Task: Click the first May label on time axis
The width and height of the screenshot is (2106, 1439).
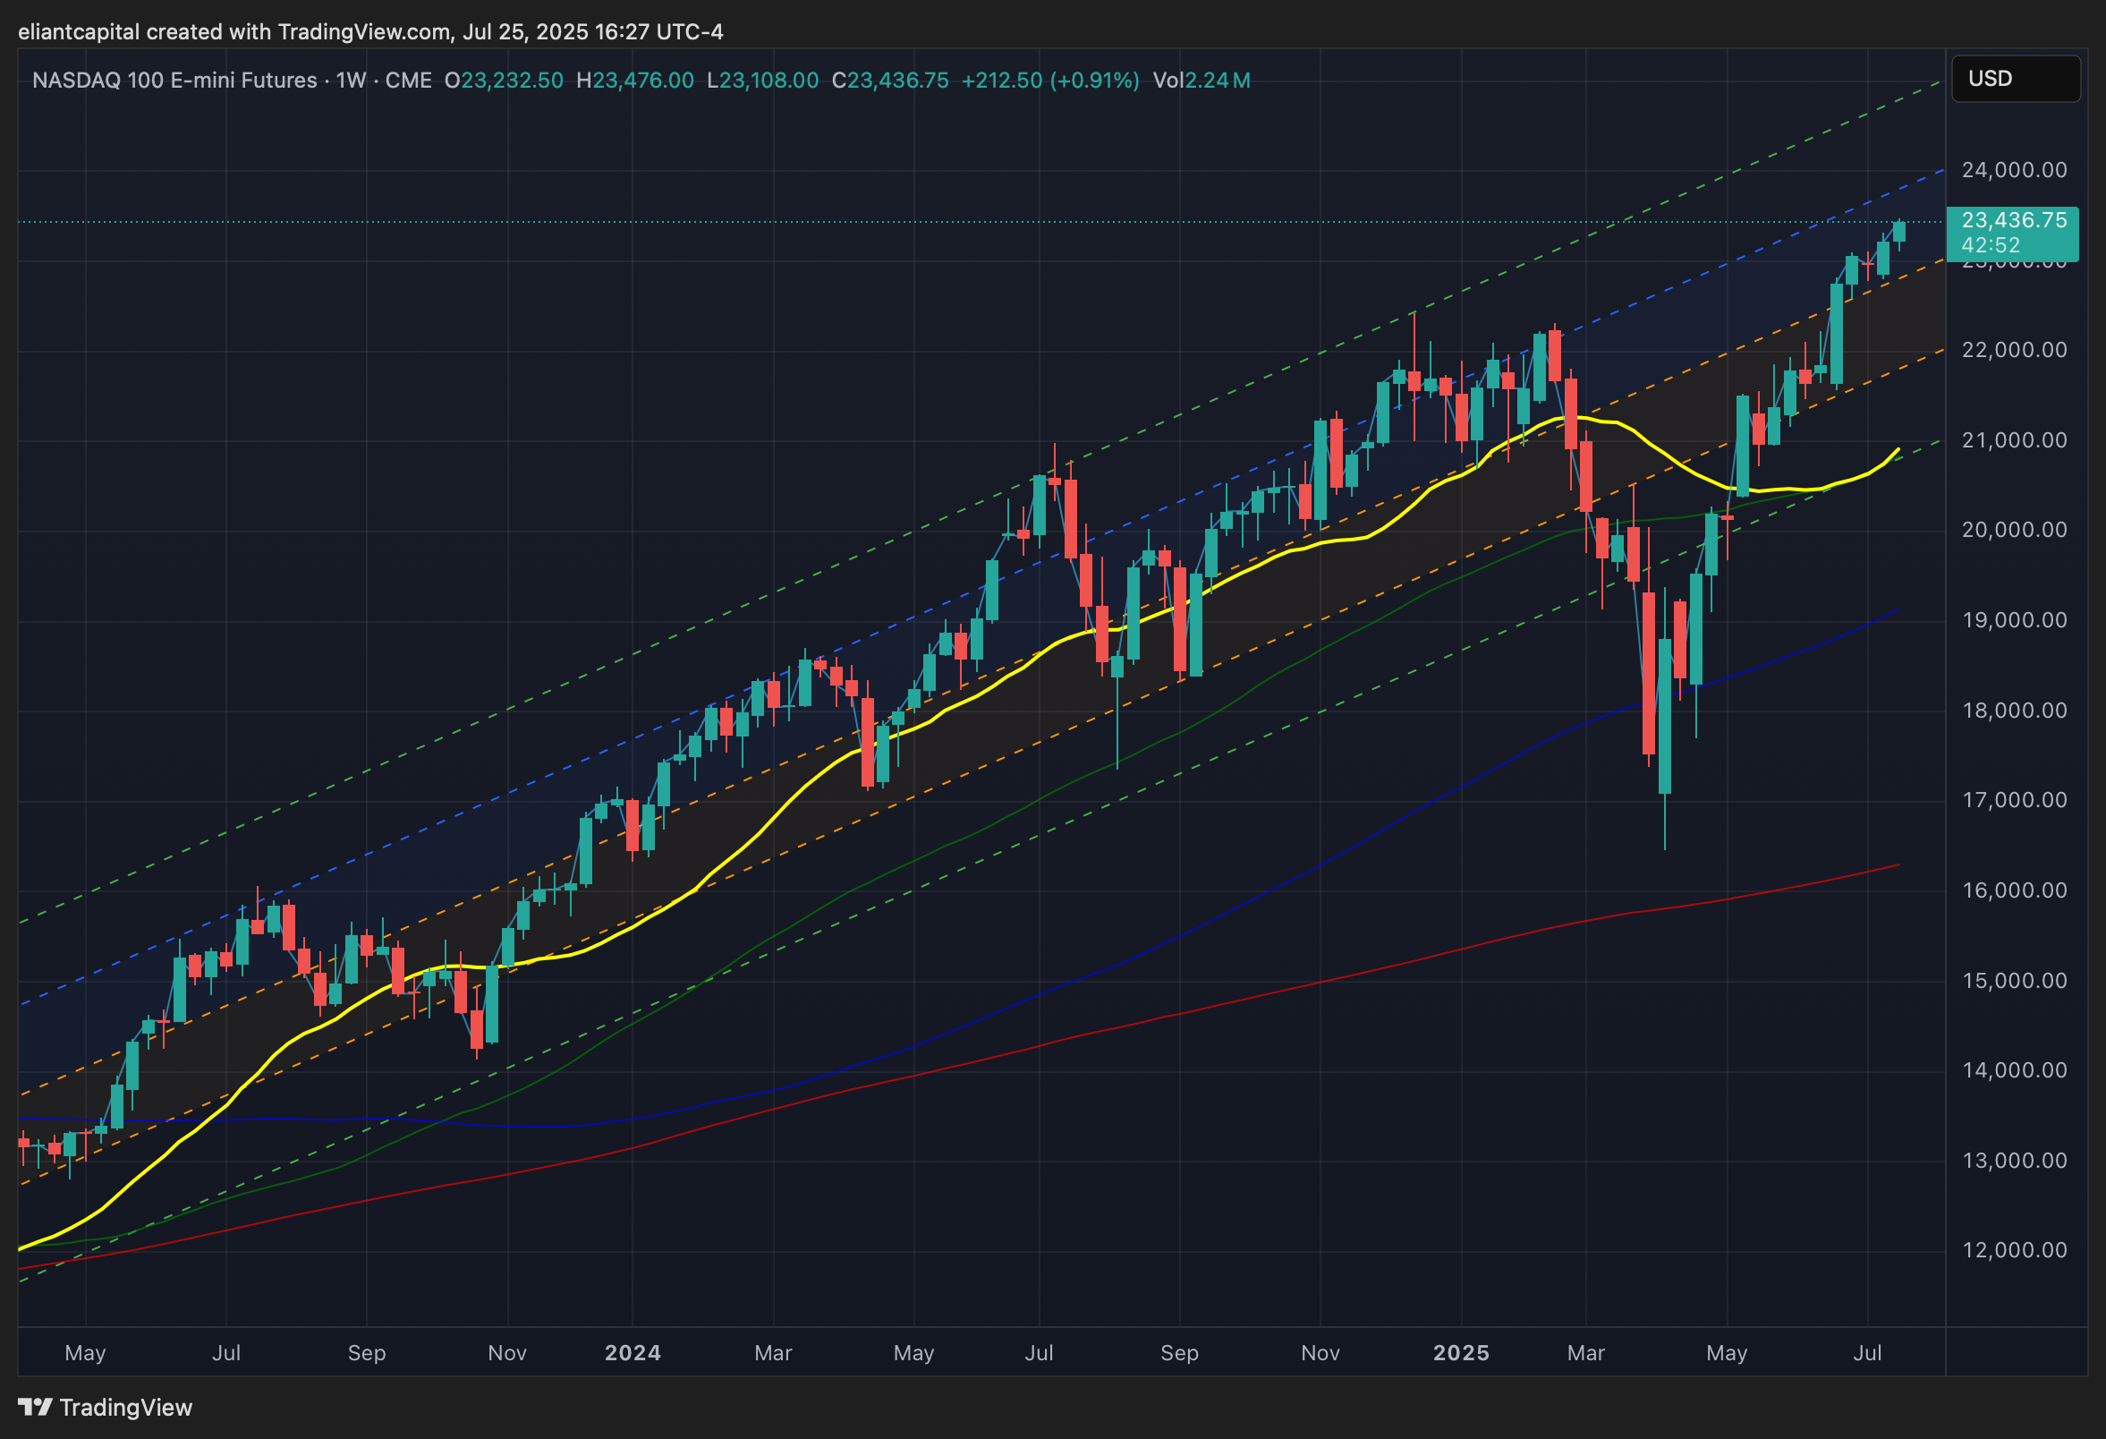Action: click(85, 1353)
